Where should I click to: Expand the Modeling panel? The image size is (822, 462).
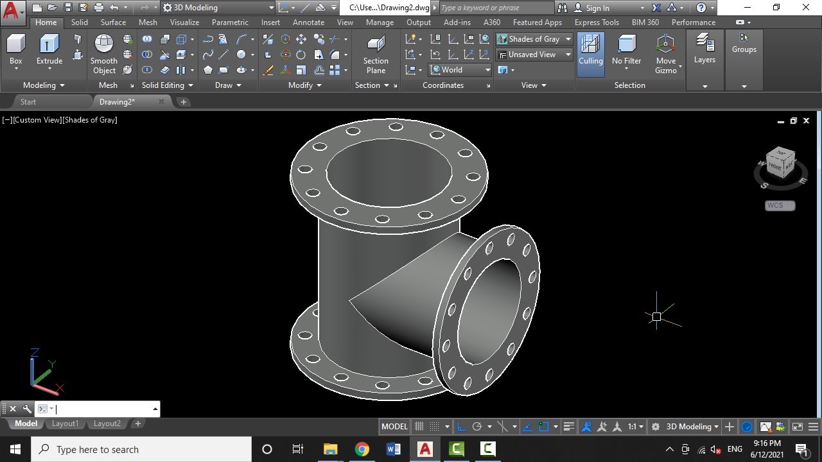pyautogui.click(x=44, y=85)
